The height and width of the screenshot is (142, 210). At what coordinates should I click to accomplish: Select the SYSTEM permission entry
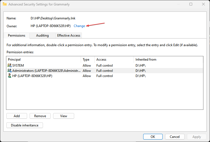tap(105, 66)
